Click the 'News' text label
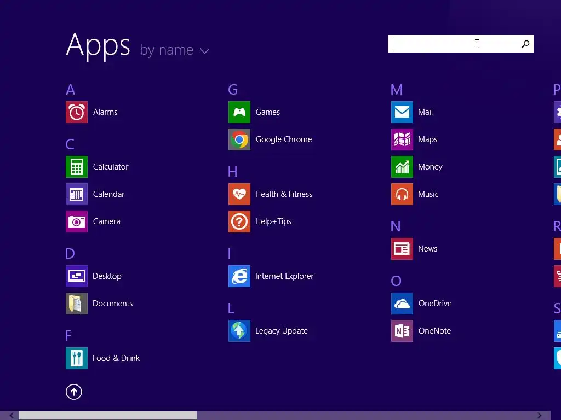Viewport: 561px width, 420px height. pyautogui.click(x=427, y=249)
